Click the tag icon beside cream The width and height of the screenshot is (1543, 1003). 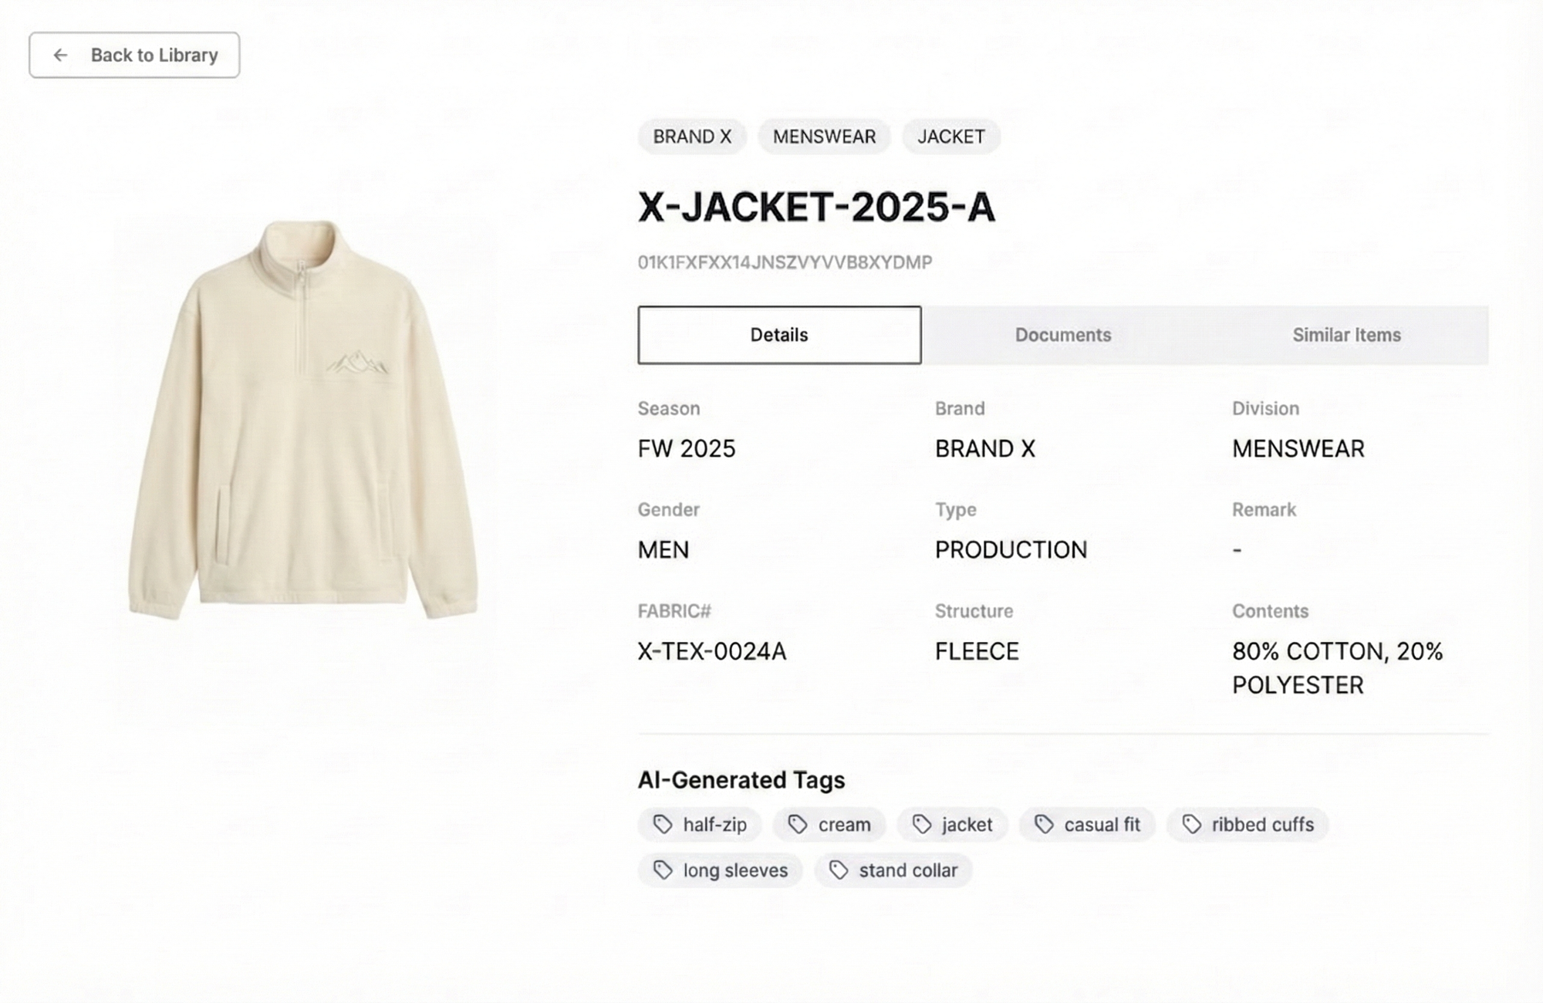pyautogui.click(x=798, y=825)
